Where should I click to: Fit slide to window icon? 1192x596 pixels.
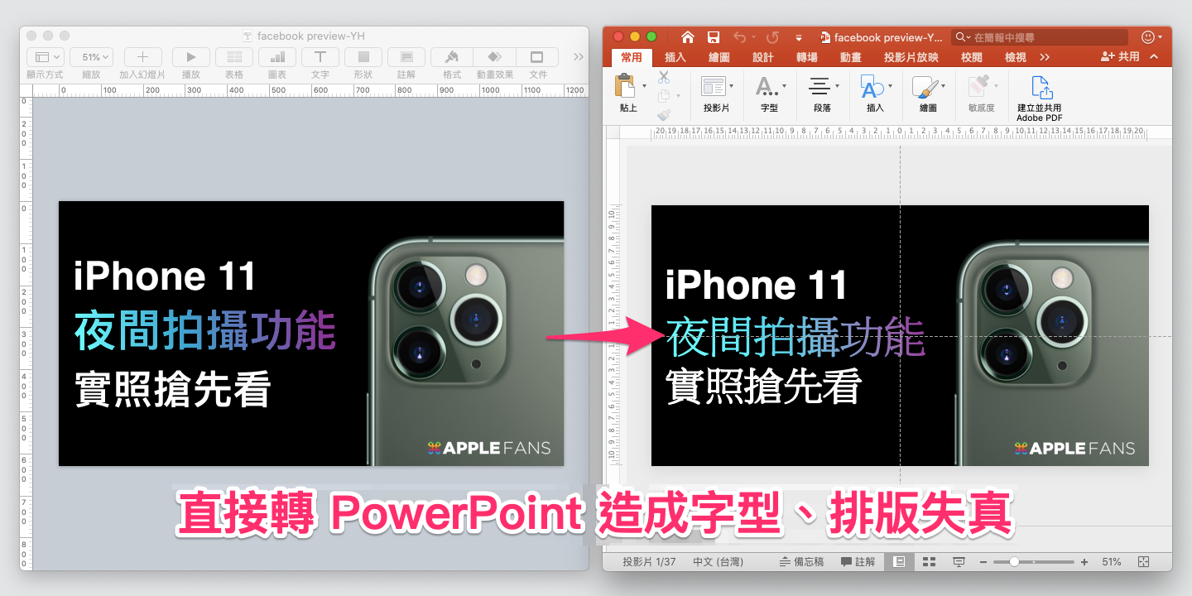[1144, 561]
